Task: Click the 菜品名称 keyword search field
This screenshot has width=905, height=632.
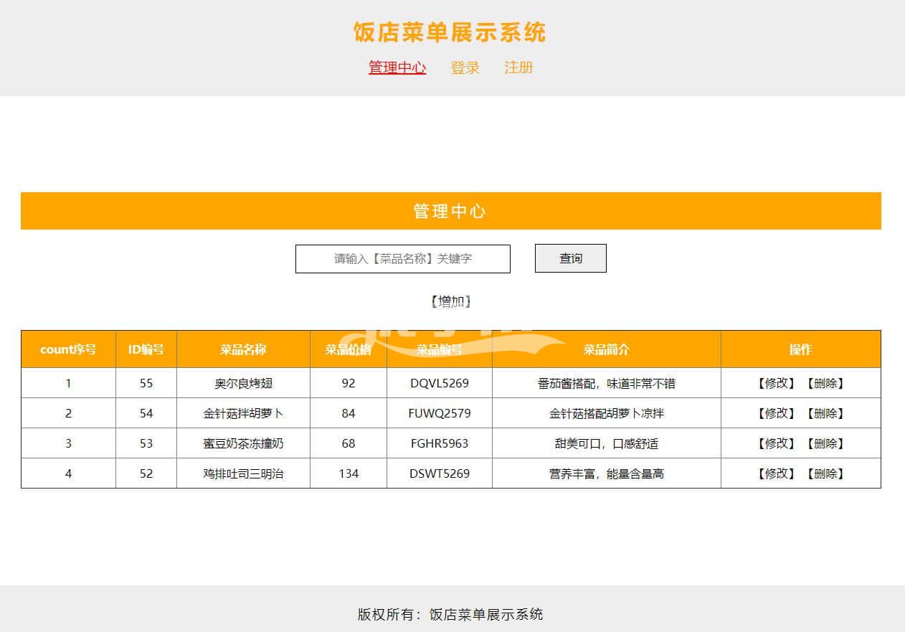Action: [x=402, y=259]
